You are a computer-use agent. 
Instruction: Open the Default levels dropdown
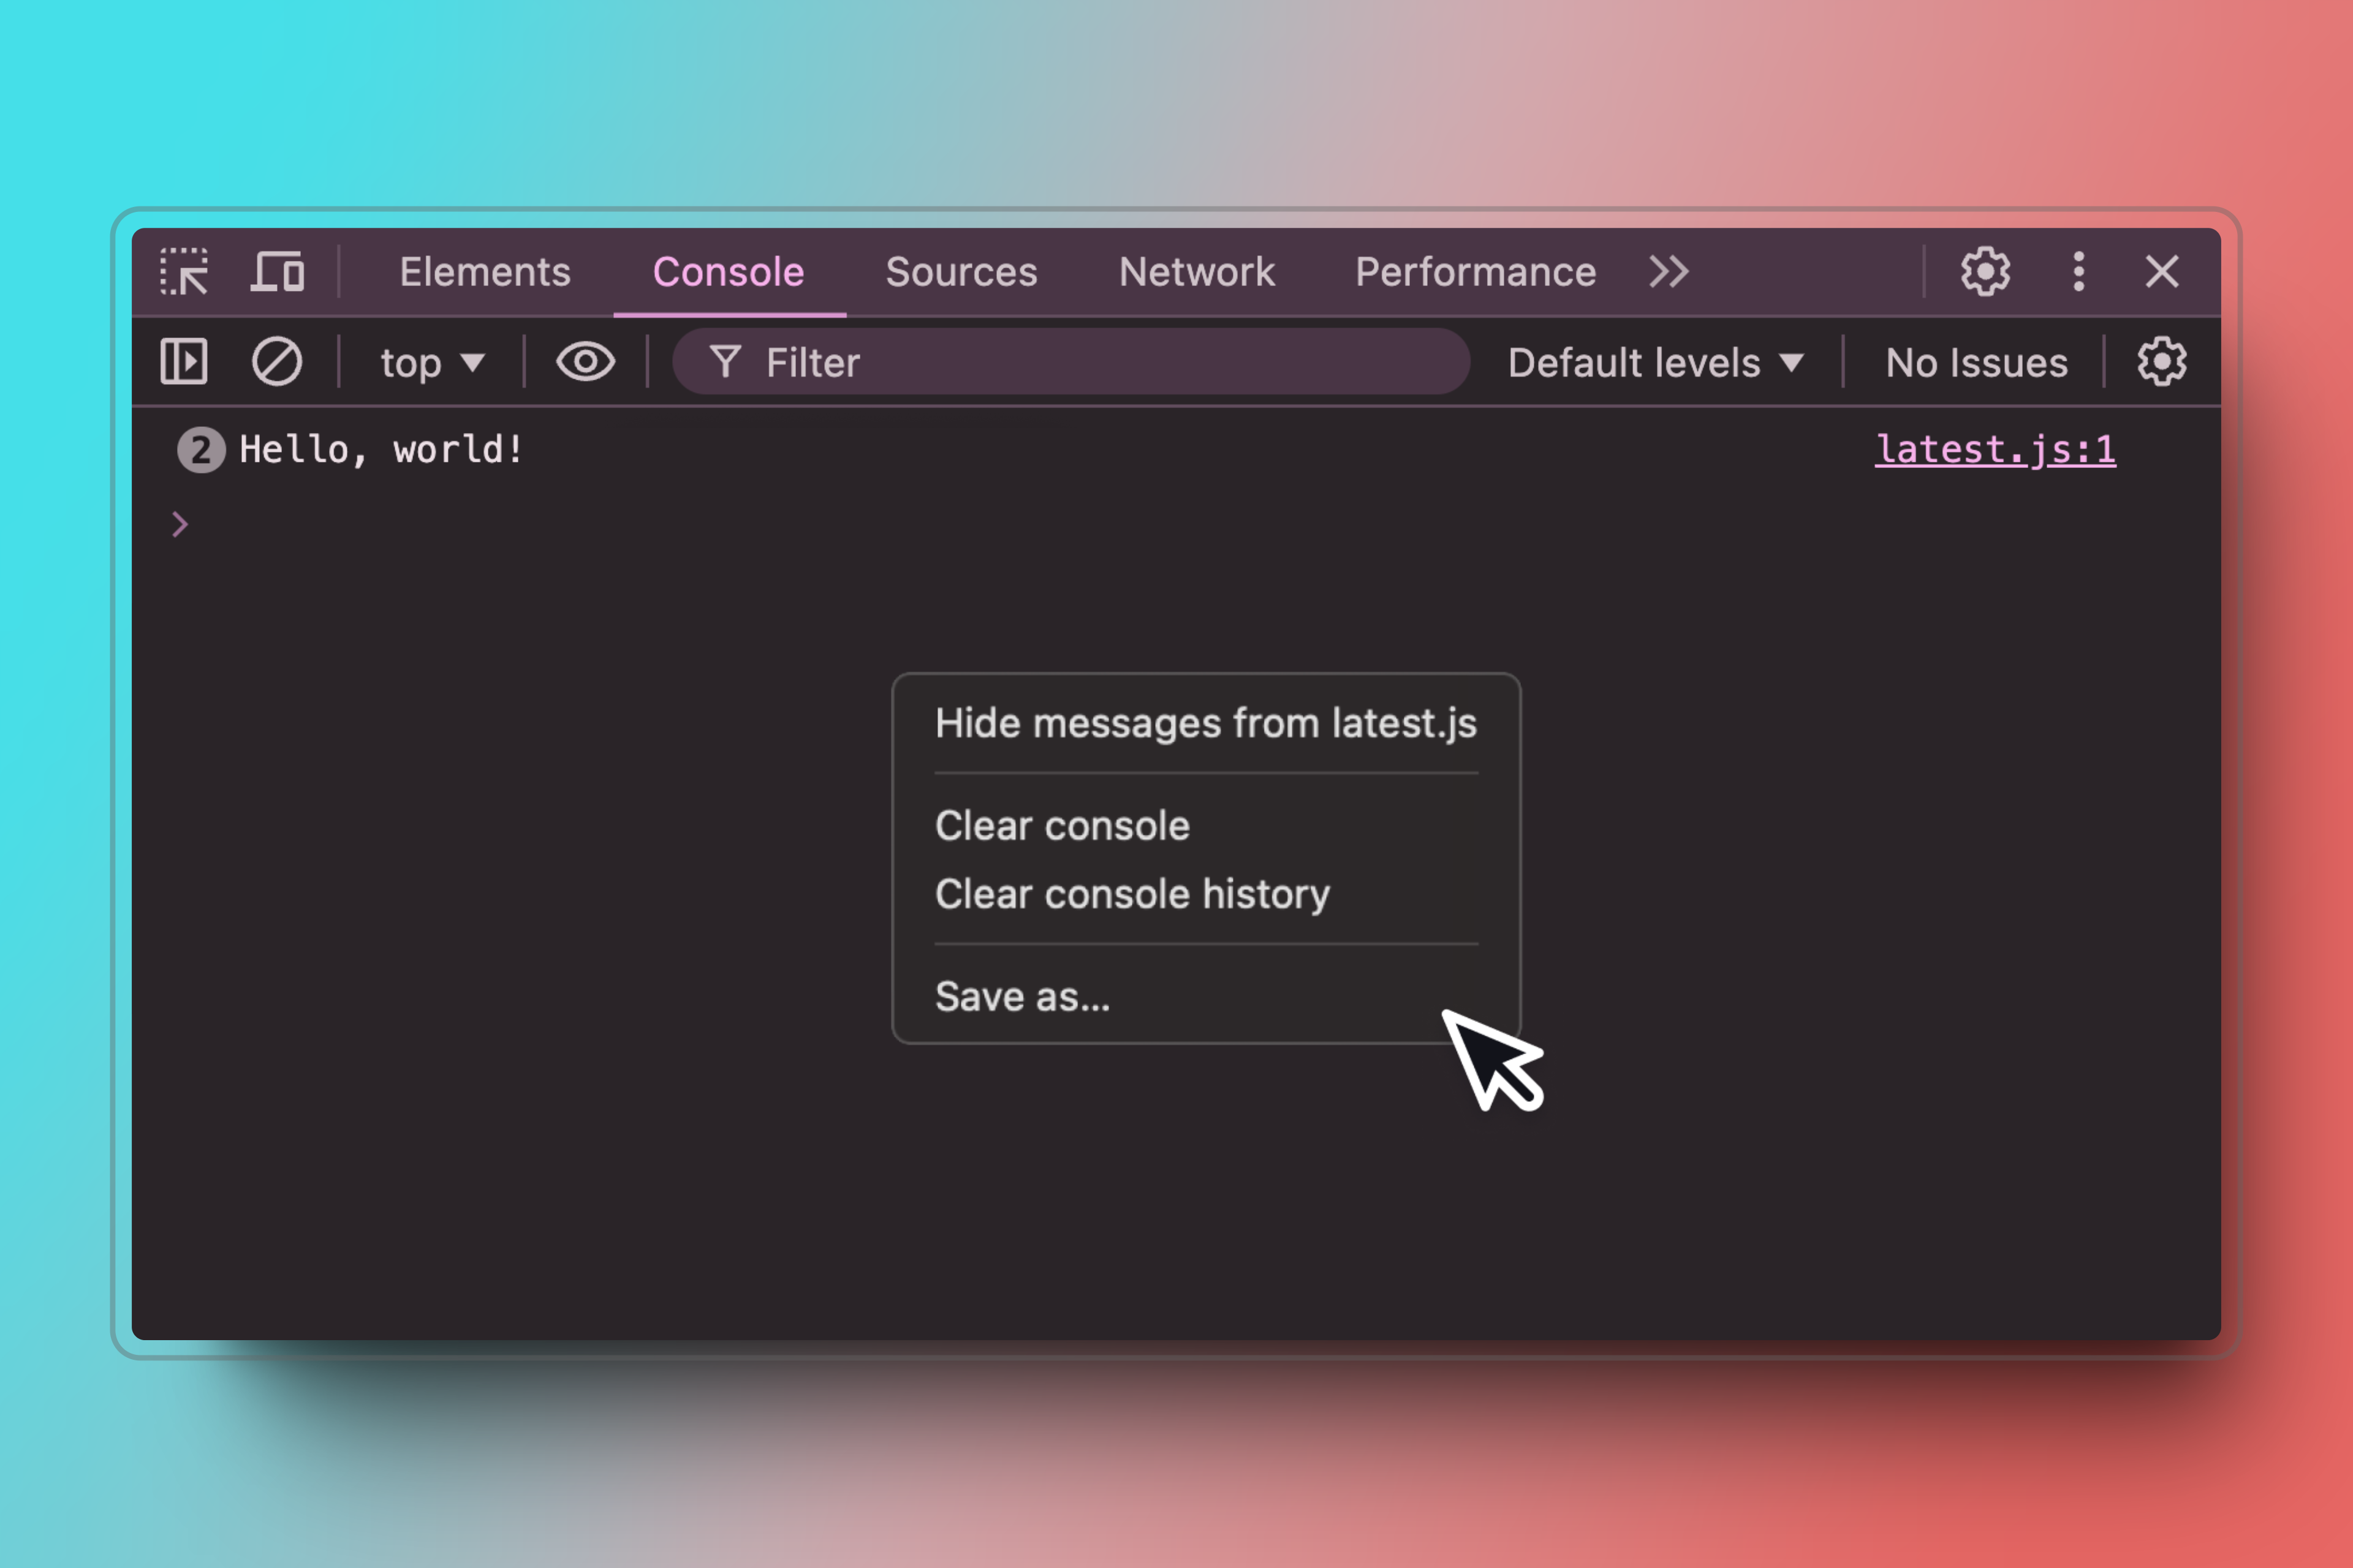[x=1656, y=363]
